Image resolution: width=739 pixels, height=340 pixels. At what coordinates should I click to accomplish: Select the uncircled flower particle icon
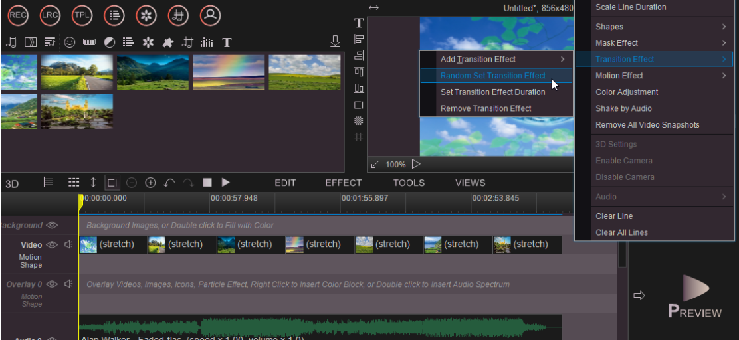point(148,42)
